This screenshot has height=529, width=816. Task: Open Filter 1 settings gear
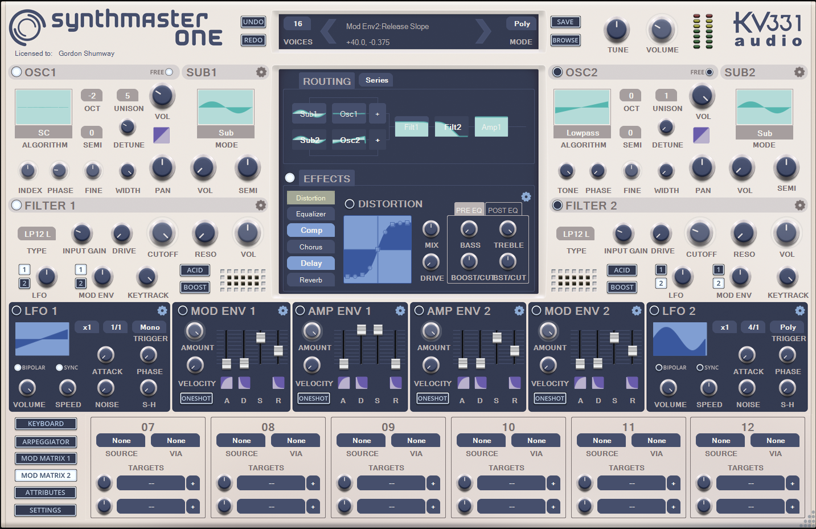pos(261,206)
